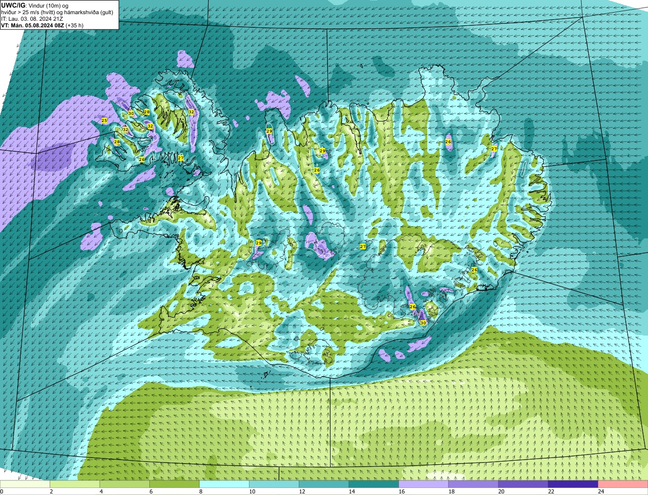Click the 'VT: Mán. 05.08.2024 08Z' valid time
This screenshot has height=495, width=648.
point(32,25)
